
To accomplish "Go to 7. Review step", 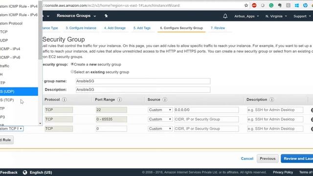I will click(x=218, y=28).
